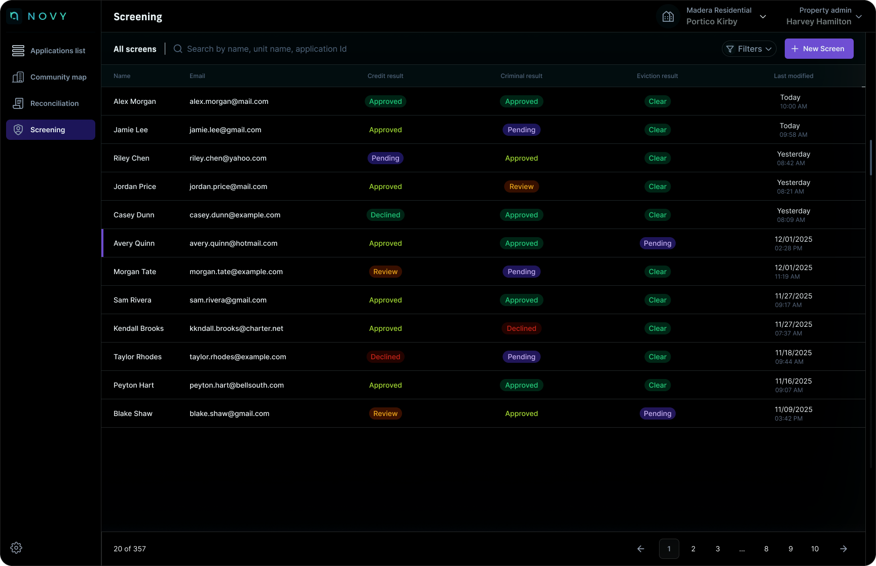
Task: Click the search applications input field
Action: coord(304,49)
